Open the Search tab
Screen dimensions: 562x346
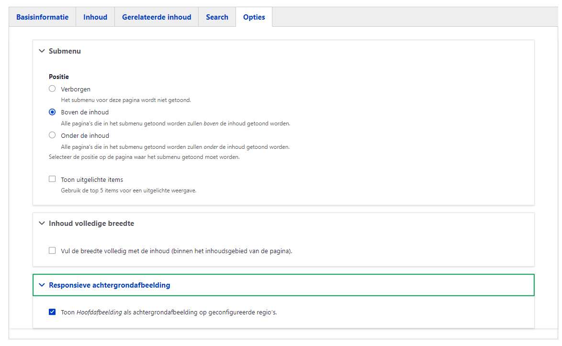217,17
